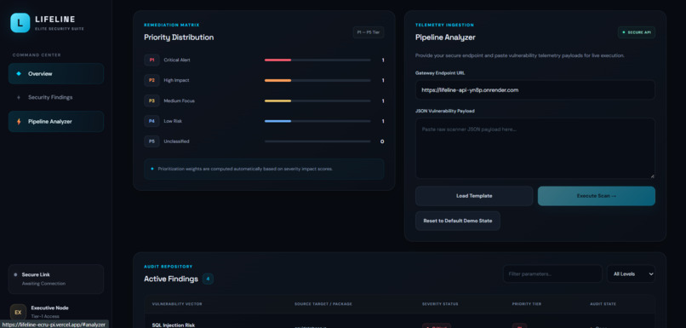Click the Low Risk label
Screen dimensions: 686x328
tap(174, 121)
